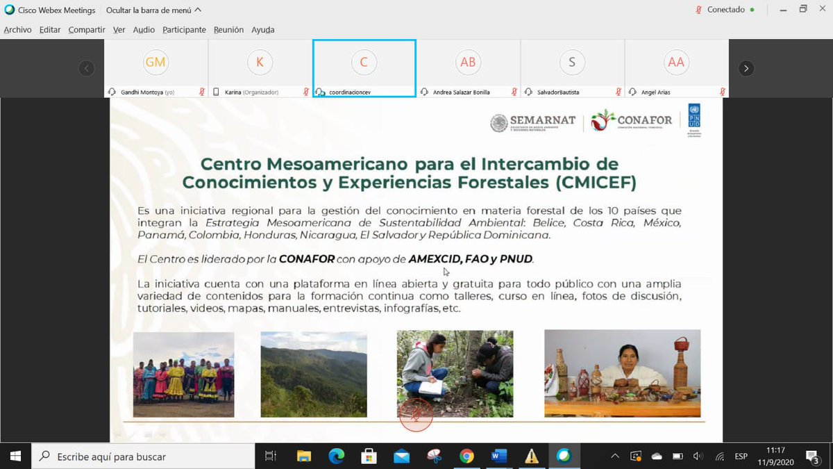Open the volume control tray icon
The image size is (833, 469).
click(x=698, y=456)
